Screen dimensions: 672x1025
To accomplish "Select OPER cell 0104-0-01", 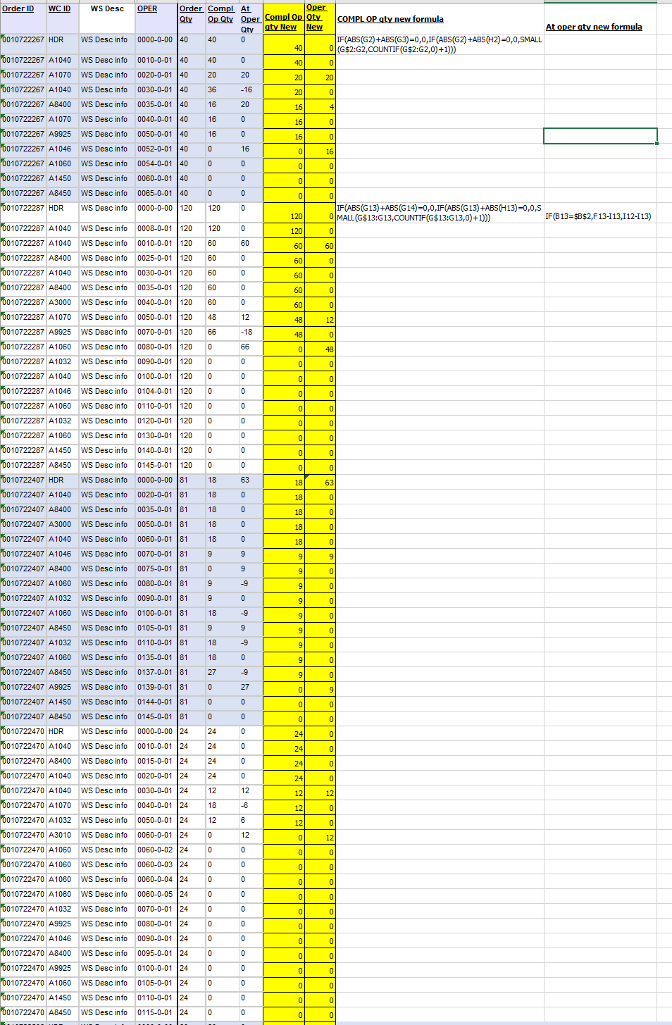I will [x=156, y=391].
